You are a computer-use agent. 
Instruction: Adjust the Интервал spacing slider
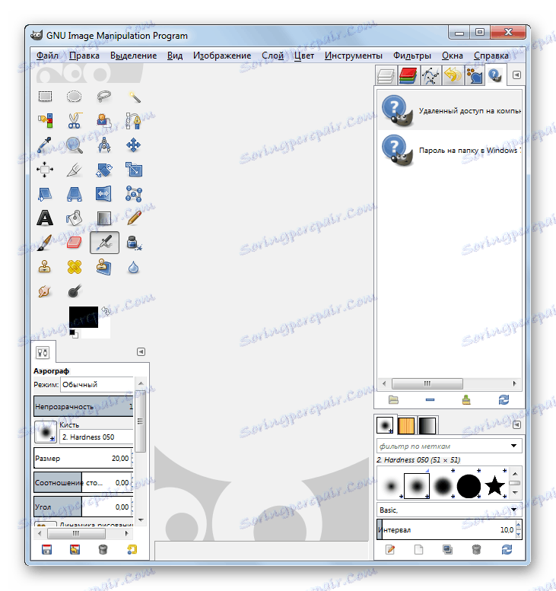(x=450, y=529)
